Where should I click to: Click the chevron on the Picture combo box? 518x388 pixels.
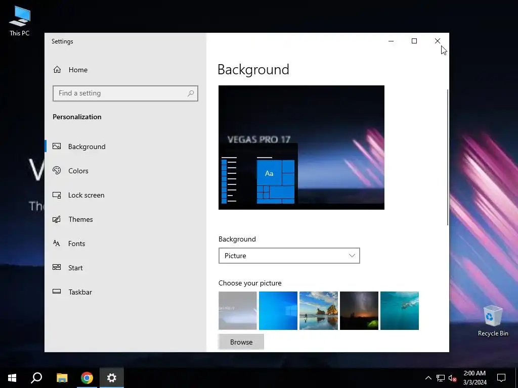[352, 256]
